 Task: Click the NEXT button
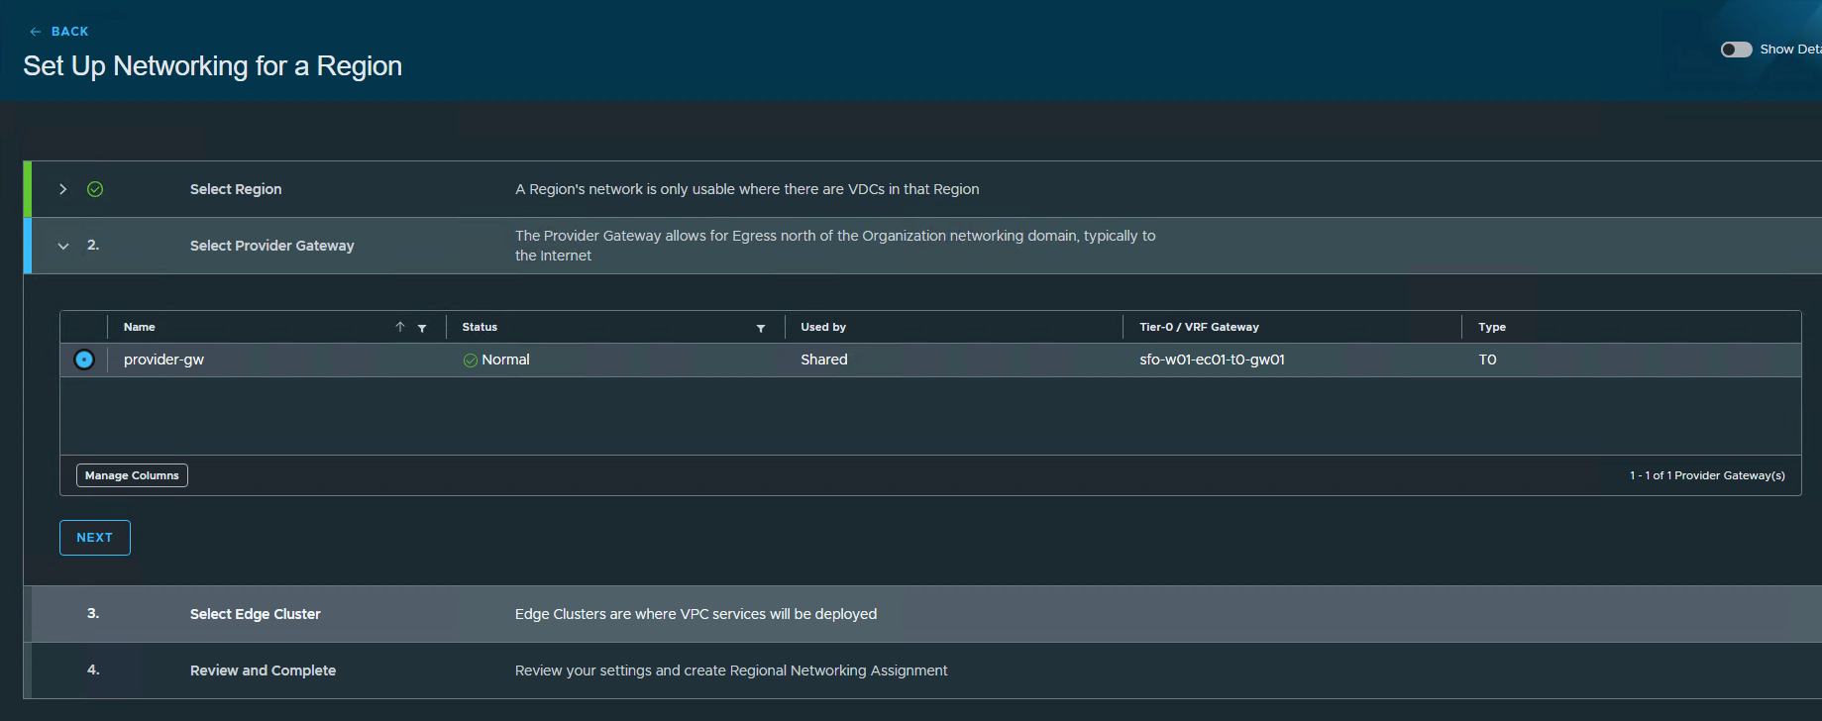(x=95, y=538)
